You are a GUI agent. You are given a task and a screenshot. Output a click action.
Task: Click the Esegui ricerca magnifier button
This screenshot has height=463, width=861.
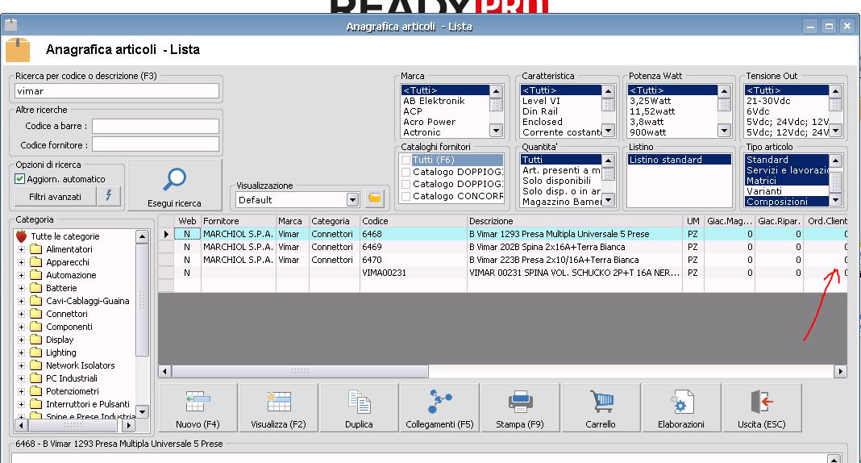(174, 186)
